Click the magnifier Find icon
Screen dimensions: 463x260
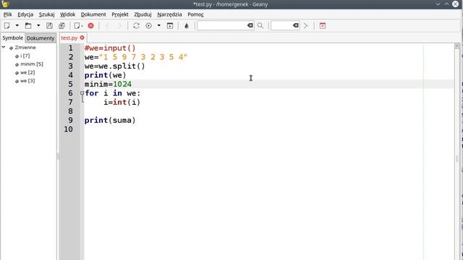[260, 26]
